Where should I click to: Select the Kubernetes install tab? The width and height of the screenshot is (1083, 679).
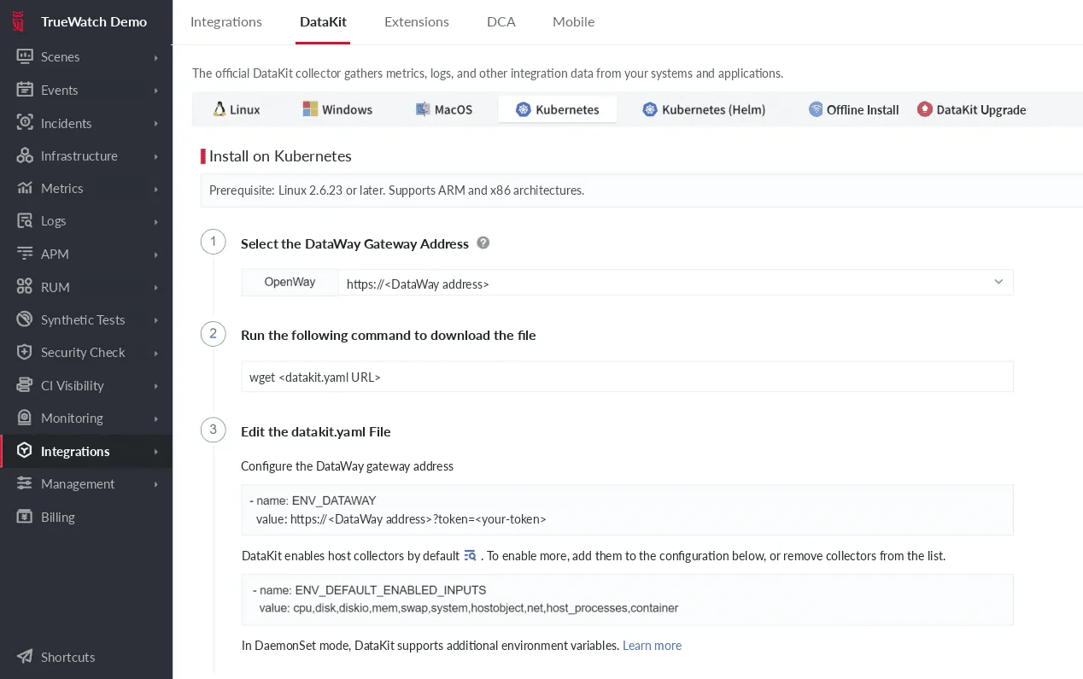click(x=558, y=109)
